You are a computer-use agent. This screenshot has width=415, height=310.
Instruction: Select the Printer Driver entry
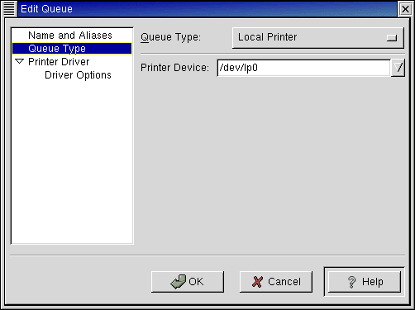tap(59, 62)
